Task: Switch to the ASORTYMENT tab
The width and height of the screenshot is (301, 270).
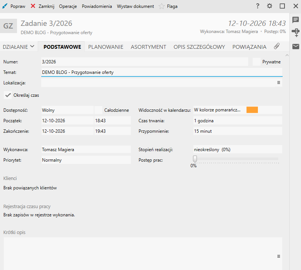Action: 148,47
